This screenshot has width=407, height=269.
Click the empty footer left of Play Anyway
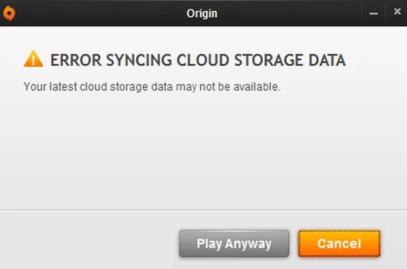[88, 240]
